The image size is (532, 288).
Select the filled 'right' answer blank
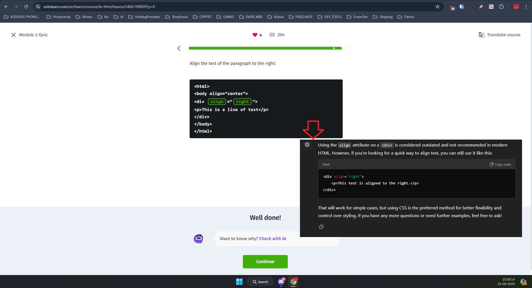pos(242,101)
